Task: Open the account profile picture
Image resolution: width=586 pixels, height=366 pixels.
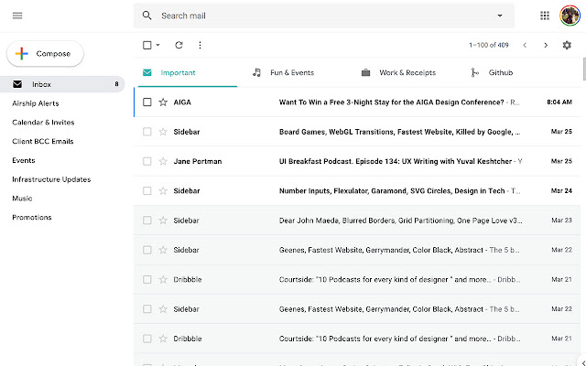Action: tap(570, 16)
